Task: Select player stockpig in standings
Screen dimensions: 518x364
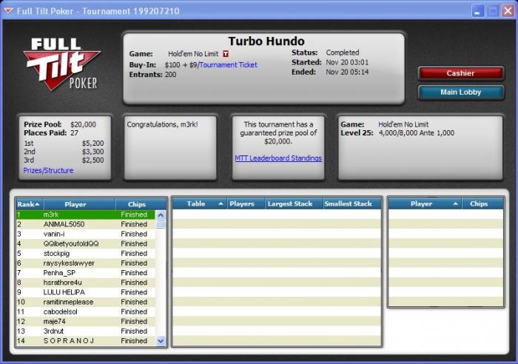Action: click(x=86, y=253)
